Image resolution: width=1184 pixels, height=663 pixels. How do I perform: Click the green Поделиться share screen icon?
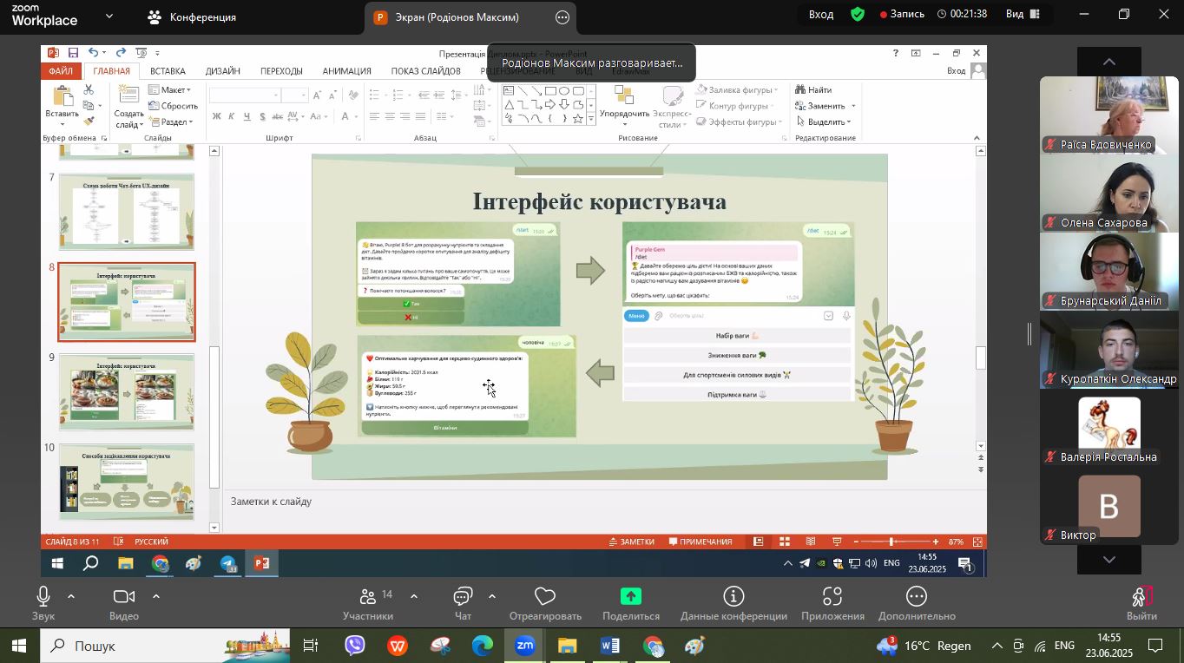631,597
